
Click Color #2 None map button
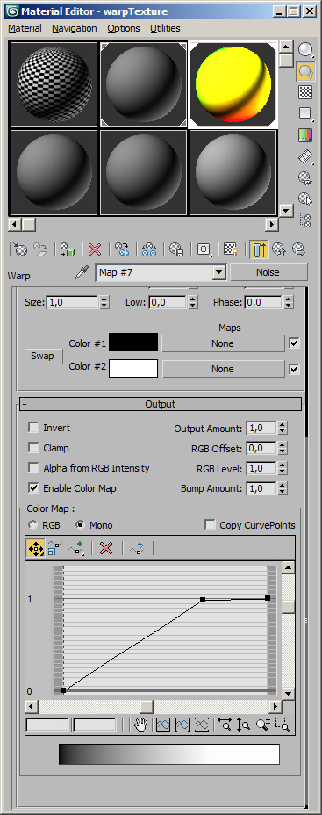pyautogui.click(x=223, y=369)
